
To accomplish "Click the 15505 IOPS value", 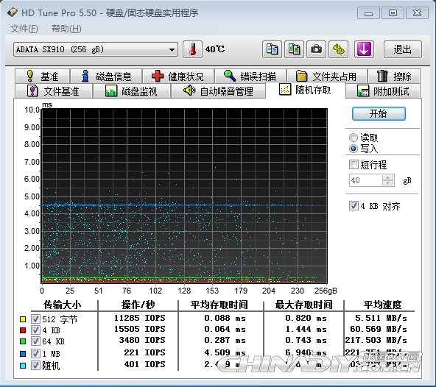I will pyautogui.click(x=140, y=329).
